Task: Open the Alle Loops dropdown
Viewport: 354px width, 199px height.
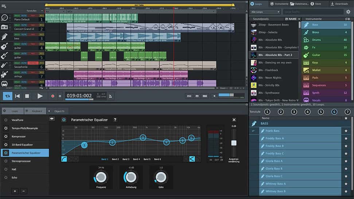Action: 265,12
